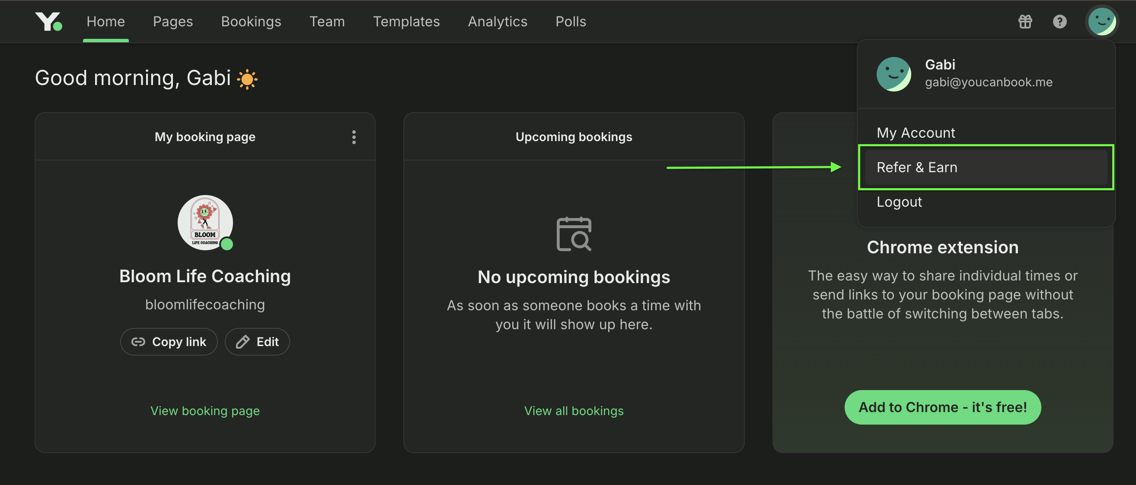Go to the Team tab
The image size is (1136, 485).
tap(327, 21)
